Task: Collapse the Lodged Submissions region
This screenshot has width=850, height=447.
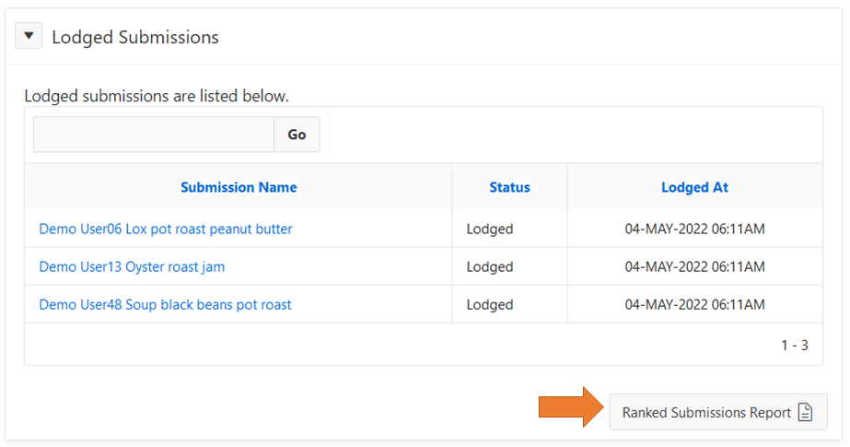Action: point(29,37)
